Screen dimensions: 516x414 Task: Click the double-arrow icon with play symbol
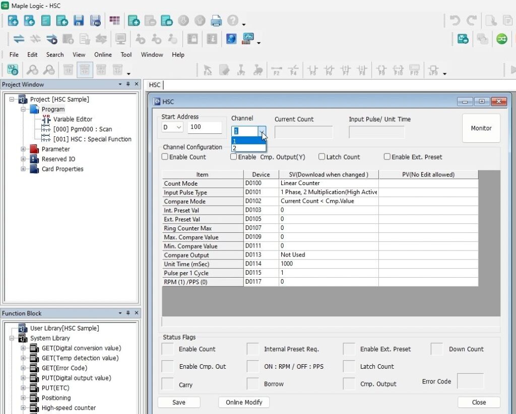[x=52, y=39]
